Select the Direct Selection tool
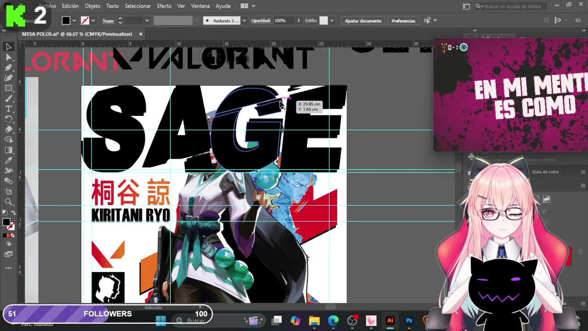Viewport: 588px width, 331px height. [x=8, y=57]
